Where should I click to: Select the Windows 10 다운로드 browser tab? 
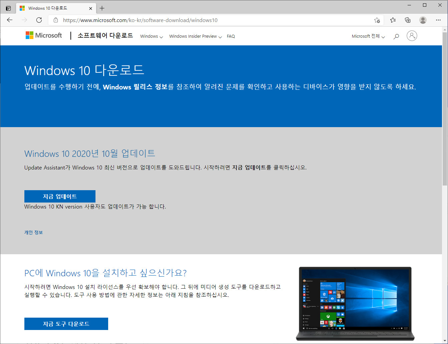click(x=55, y=8)
